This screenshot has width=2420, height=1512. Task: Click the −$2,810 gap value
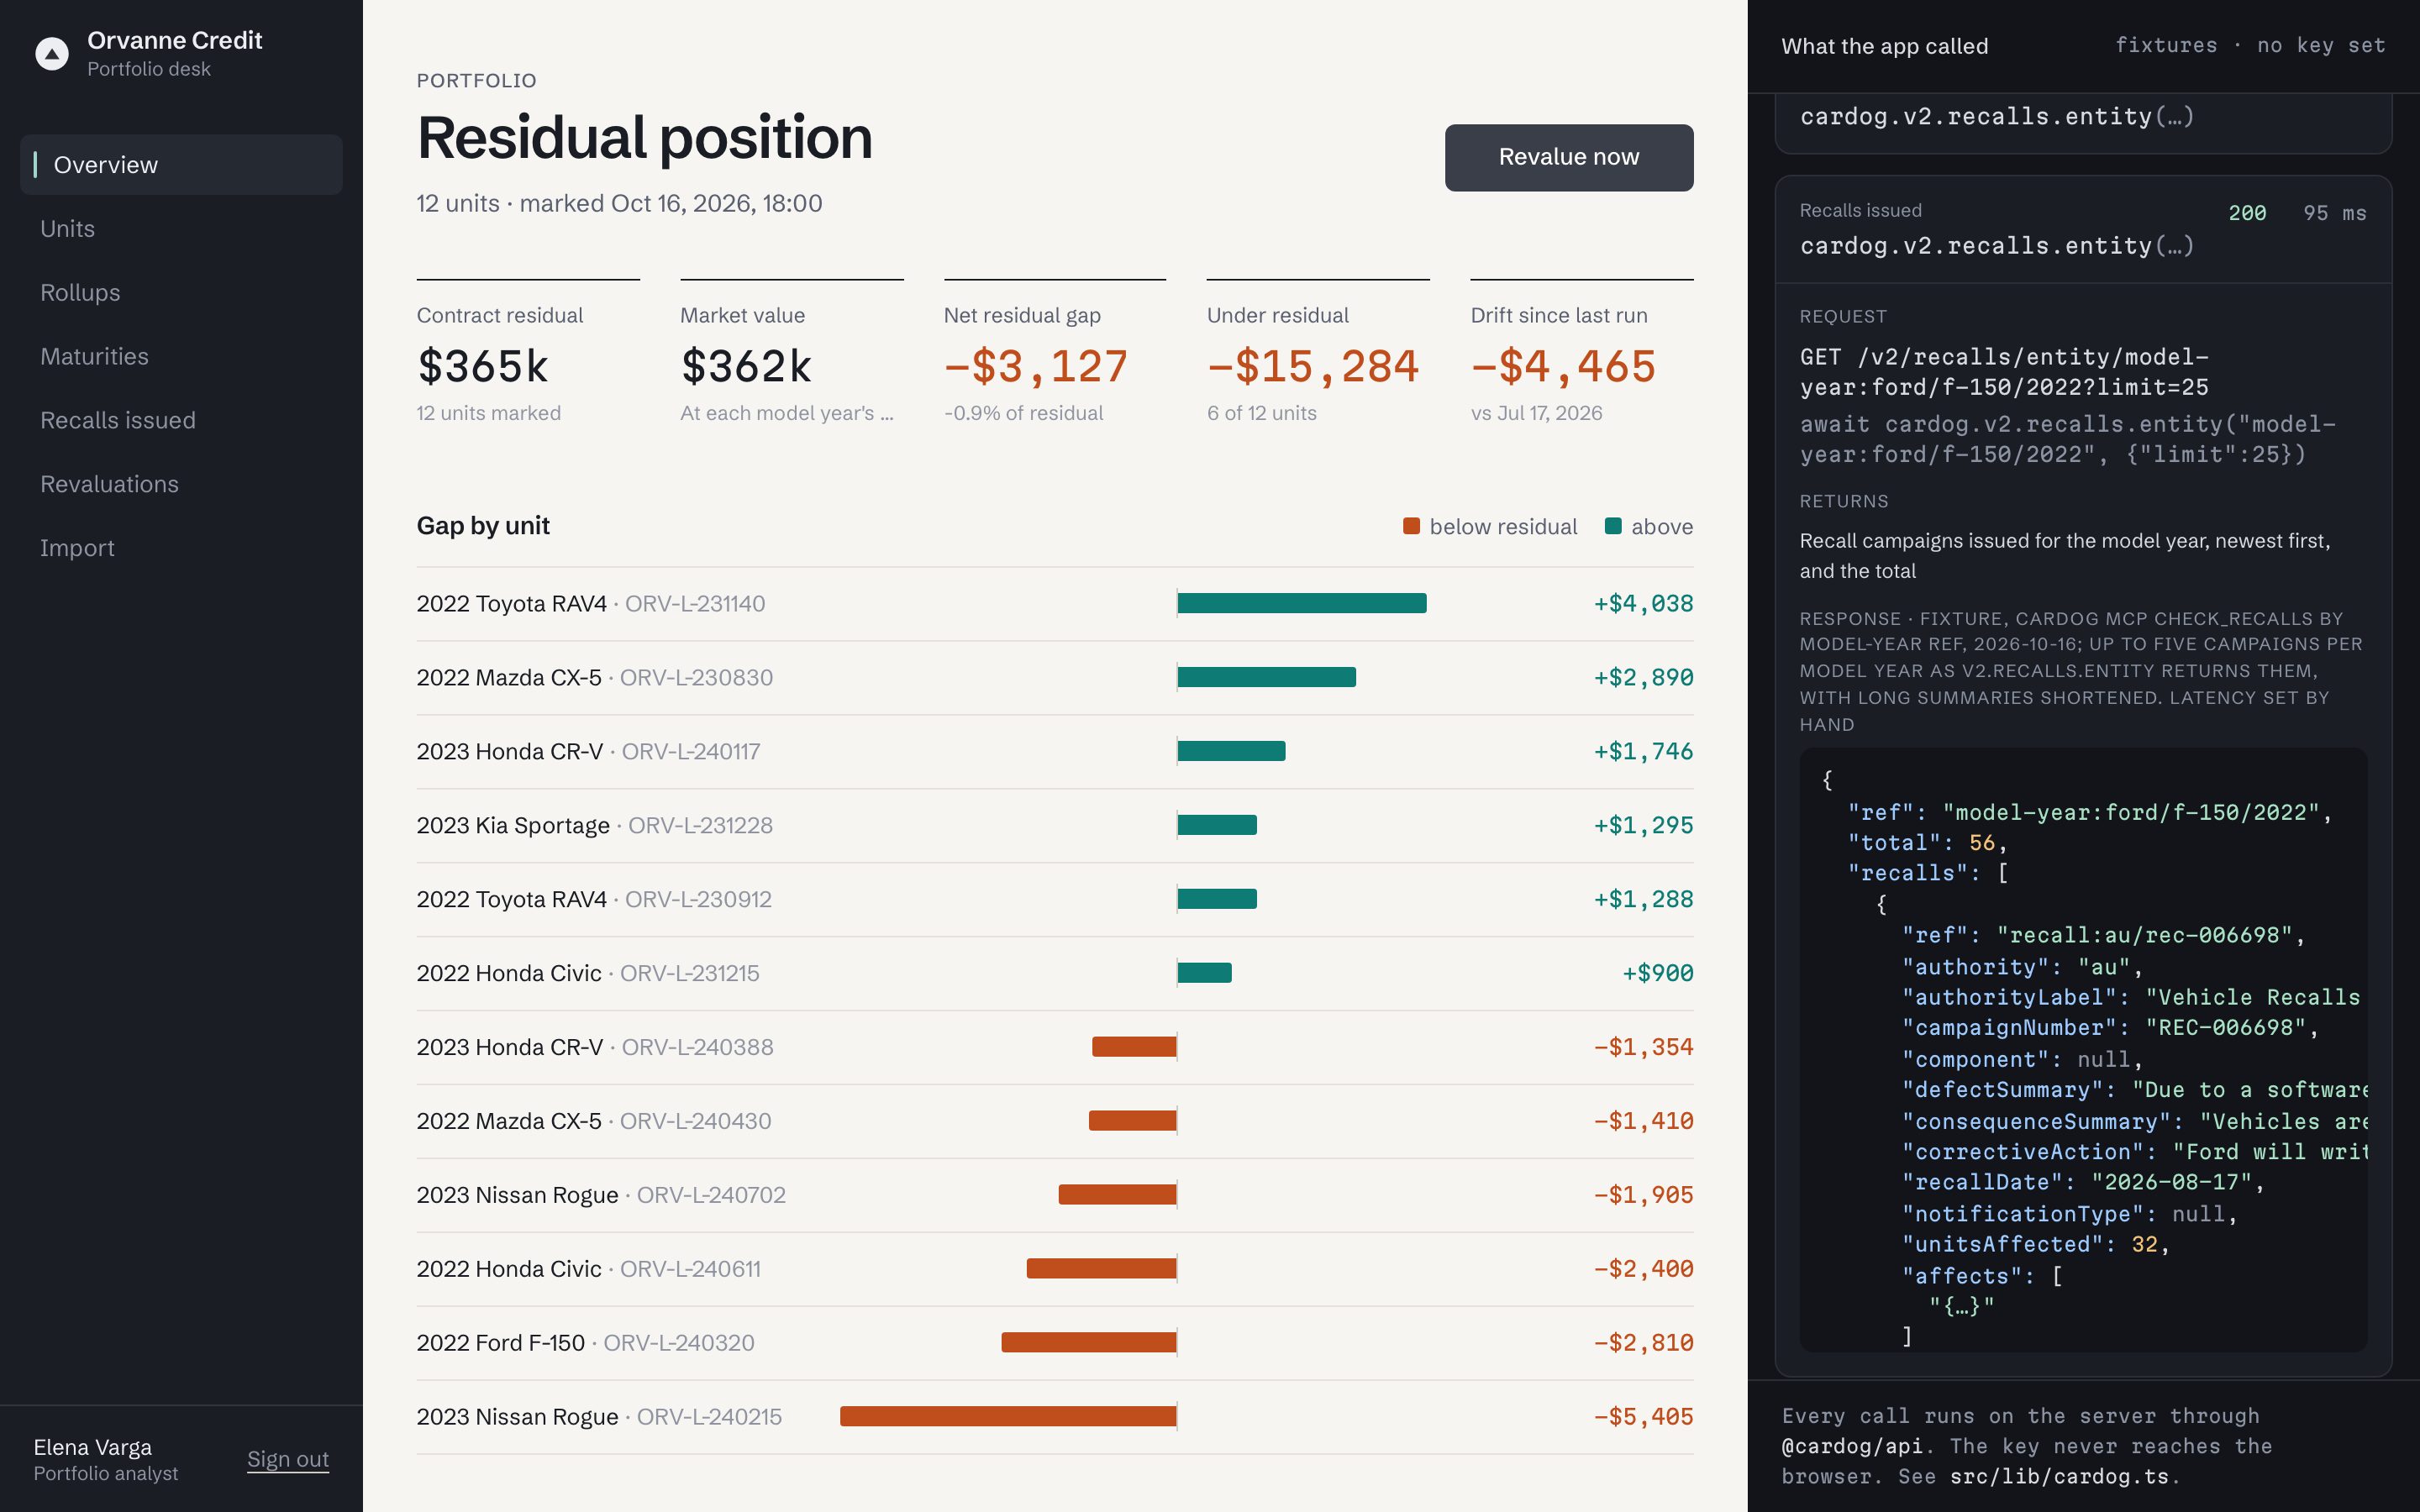click(1643, 1343)
